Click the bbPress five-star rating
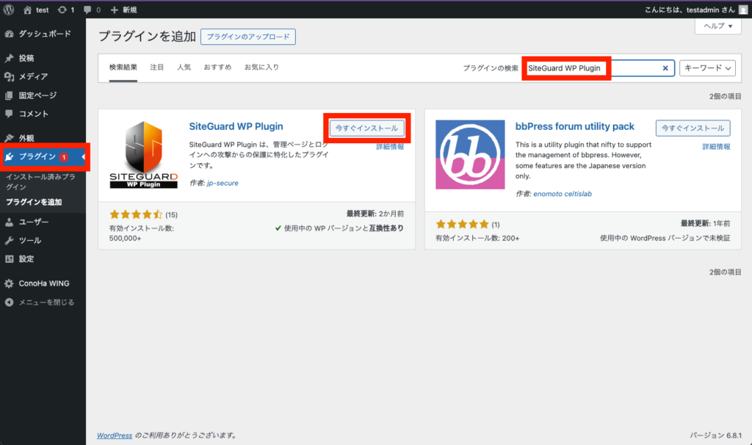Image resolution: width=752 pixels, height=445 pixels. (463, 225)
